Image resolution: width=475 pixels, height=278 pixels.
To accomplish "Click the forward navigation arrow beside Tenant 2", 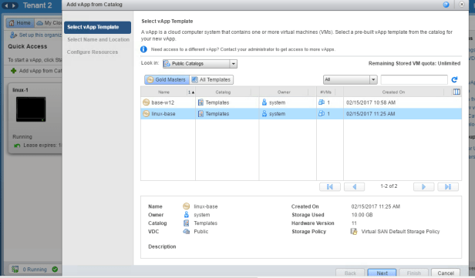I will 14,5.
